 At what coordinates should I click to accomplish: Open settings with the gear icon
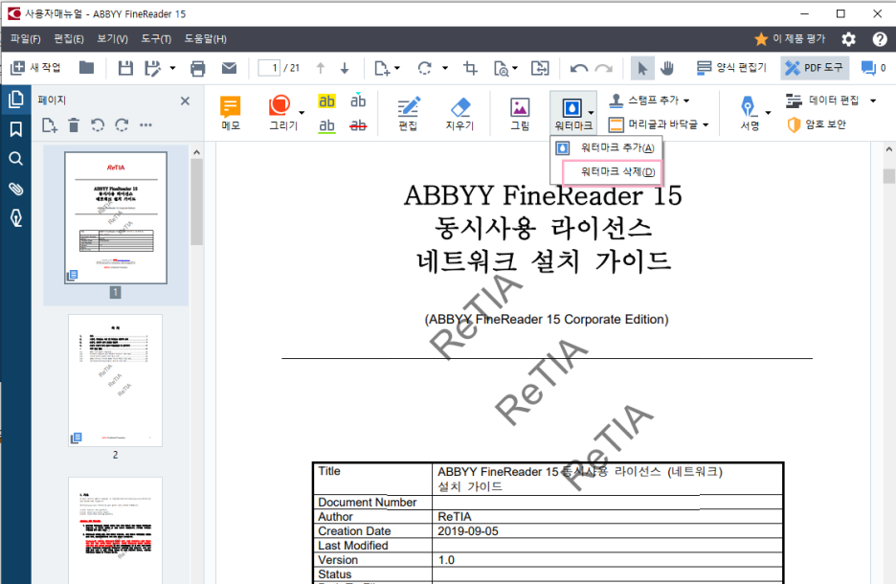[x=848, y=39]
